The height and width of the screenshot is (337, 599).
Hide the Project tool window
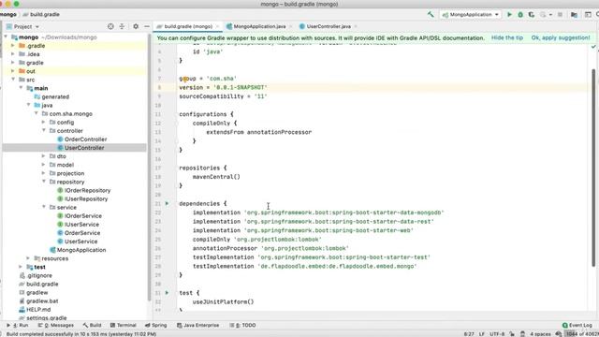point(147,26)
